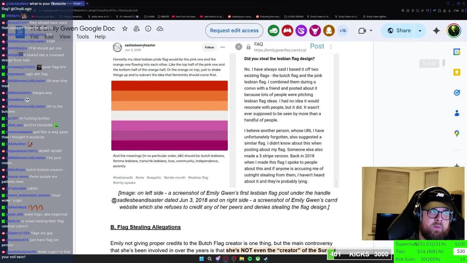The height and width of the screenshot is (263, 467).
Task: Open Google Tasks side panel icon
Action: click(457, 93)
